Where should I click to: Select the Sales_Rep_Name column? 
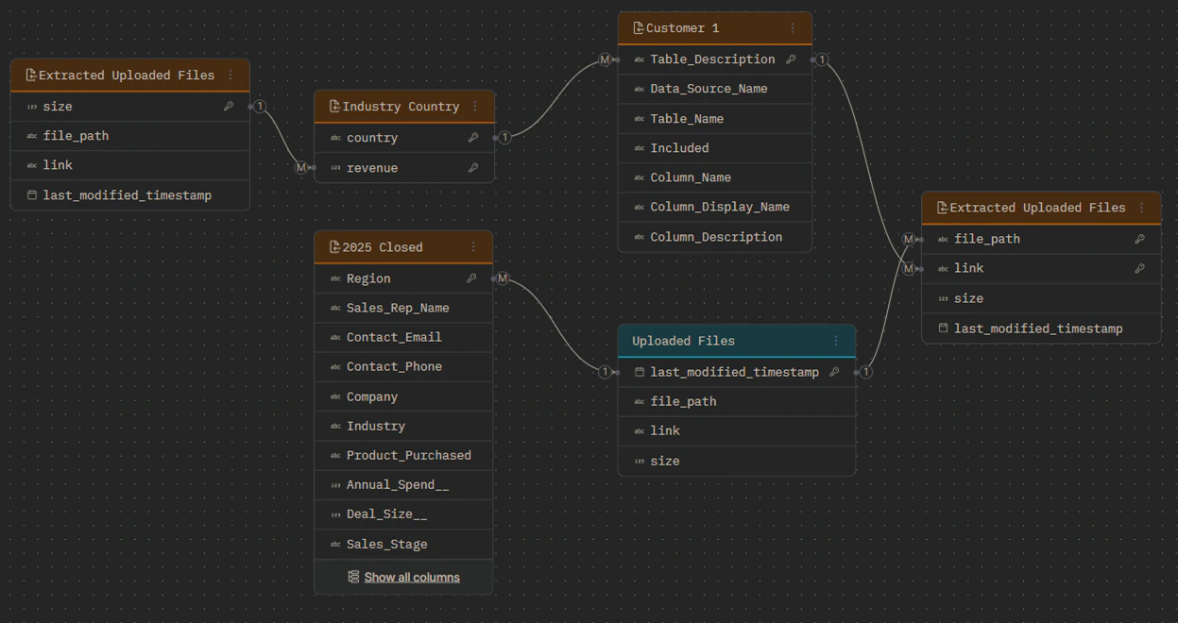point(403,308)
